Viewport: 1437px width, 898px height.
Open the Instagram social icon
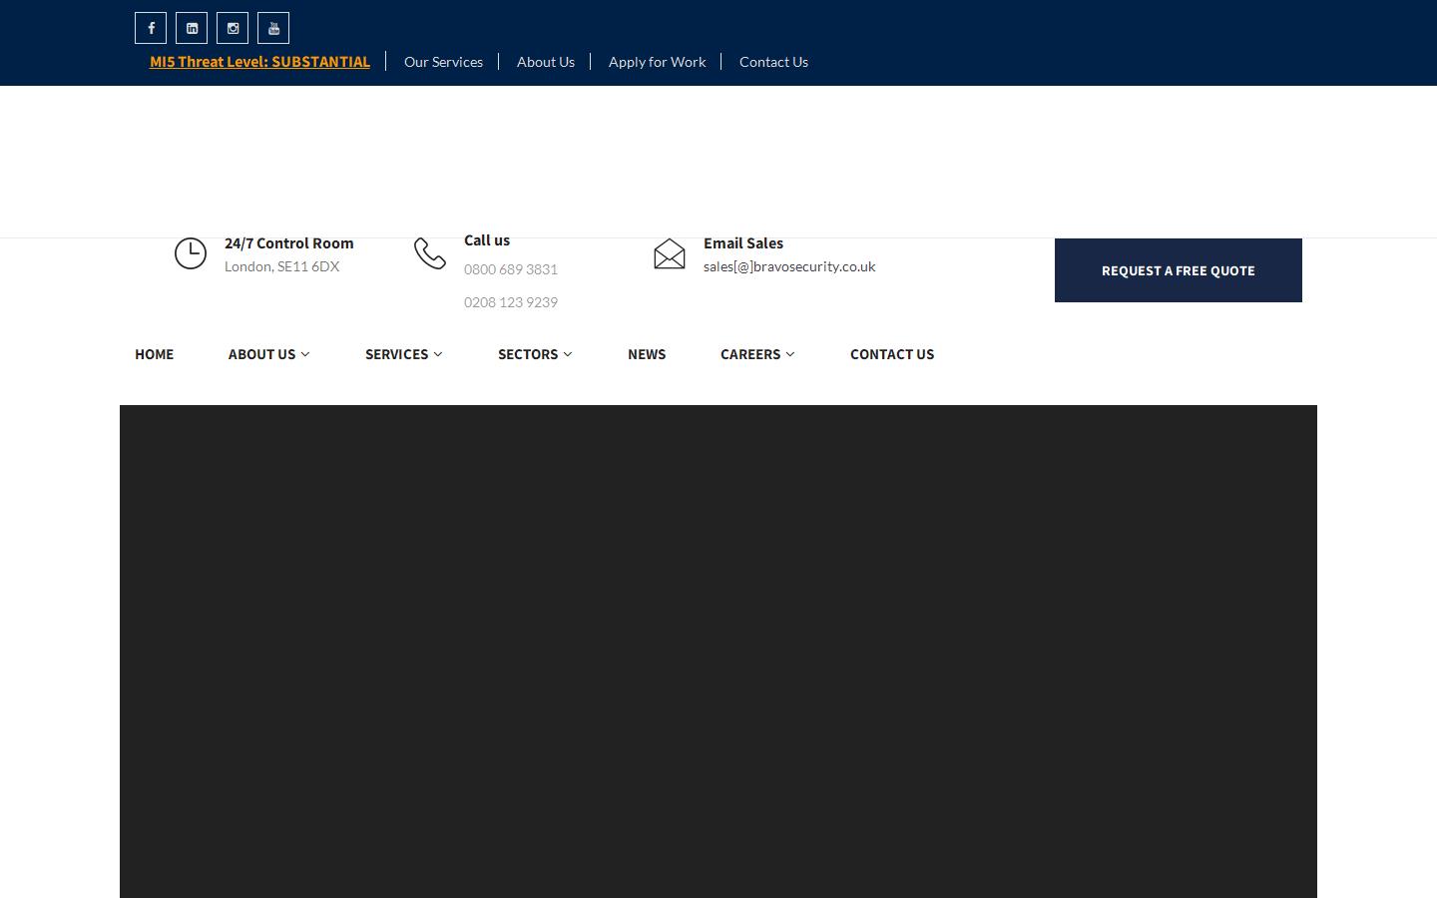232,27
